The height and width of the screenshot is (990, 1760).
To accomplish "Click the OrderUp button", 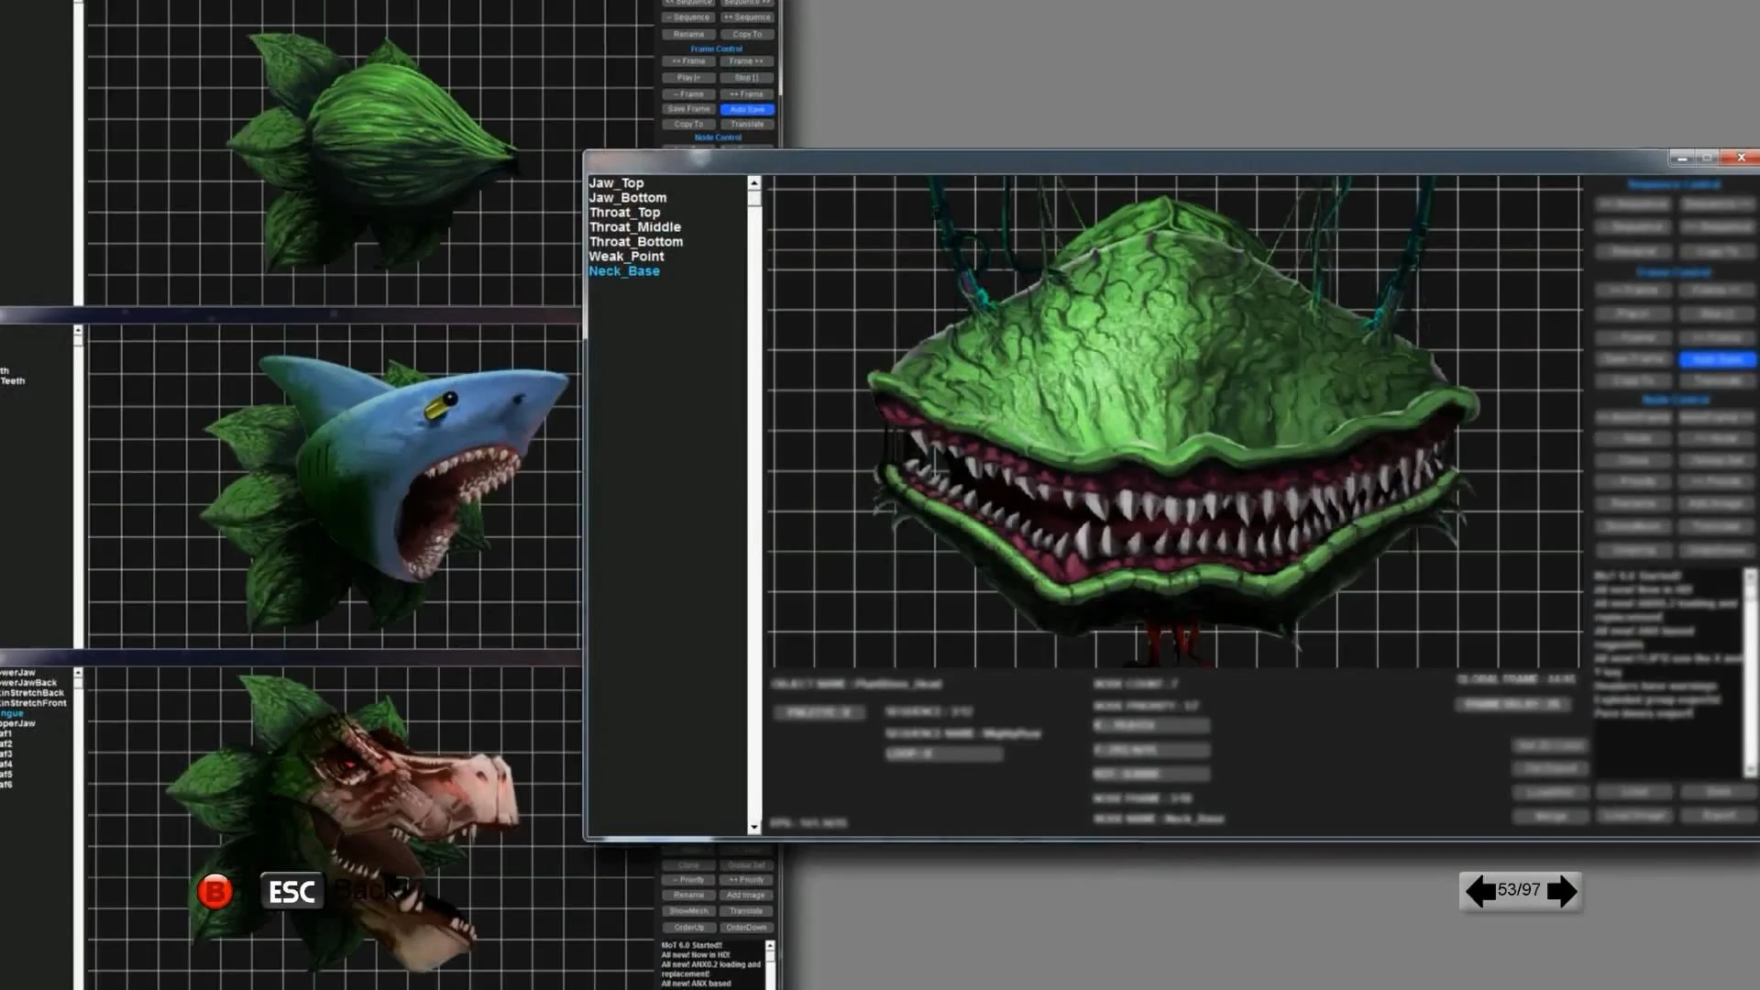I will [688, 928].
